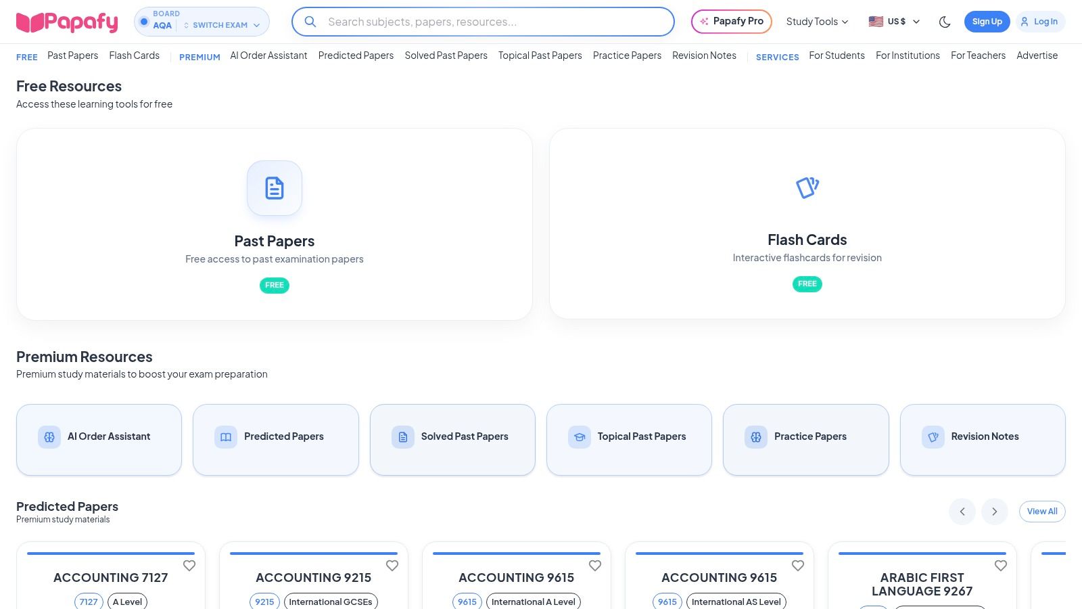Screen dimensions: 1082x609
Task: Click the Papafy logo
Action: (67, 22)
